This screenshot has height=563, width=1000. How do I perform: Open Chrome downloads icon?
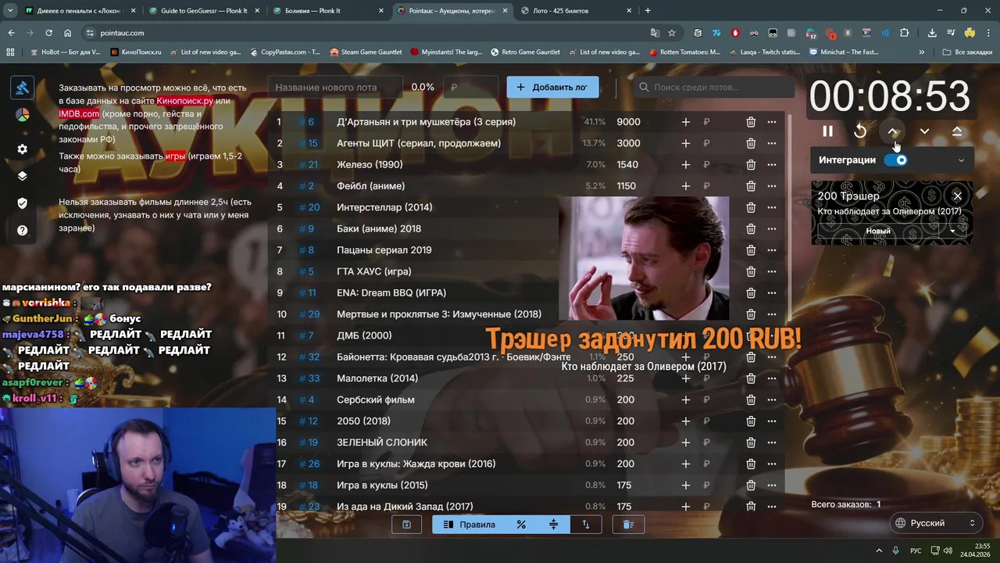932,33
